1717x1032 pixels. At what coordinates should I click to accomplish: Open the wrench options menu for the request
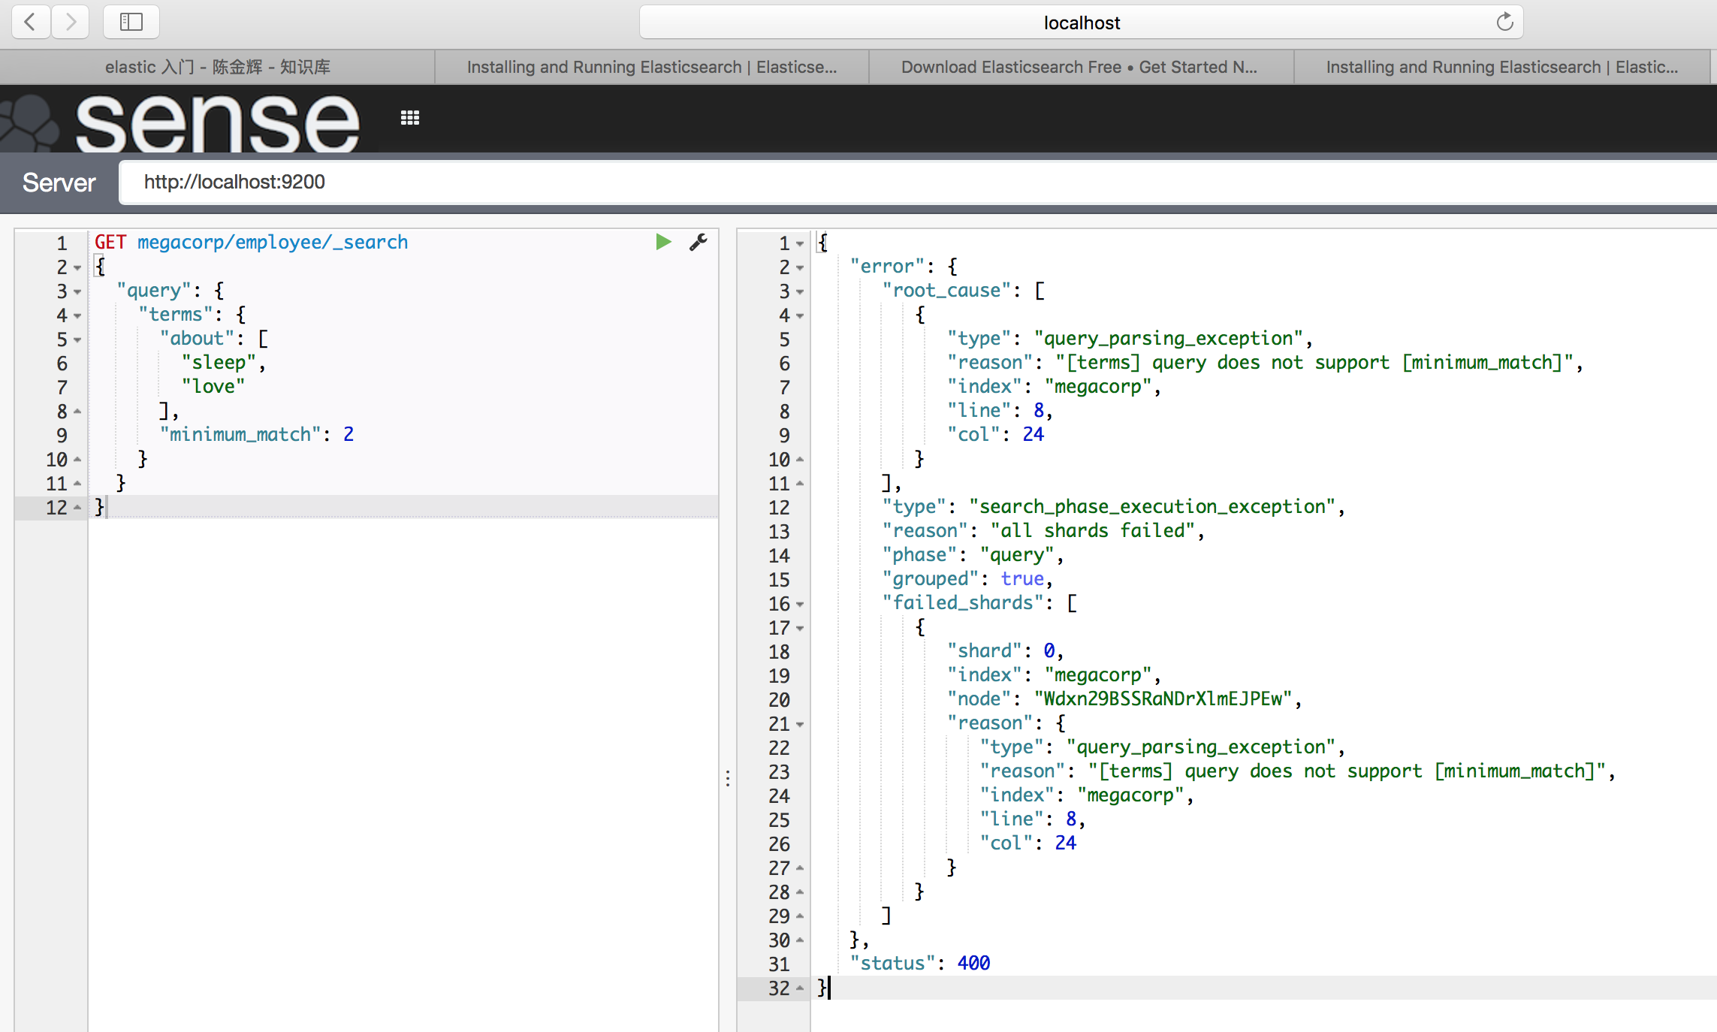coord(699,242)
